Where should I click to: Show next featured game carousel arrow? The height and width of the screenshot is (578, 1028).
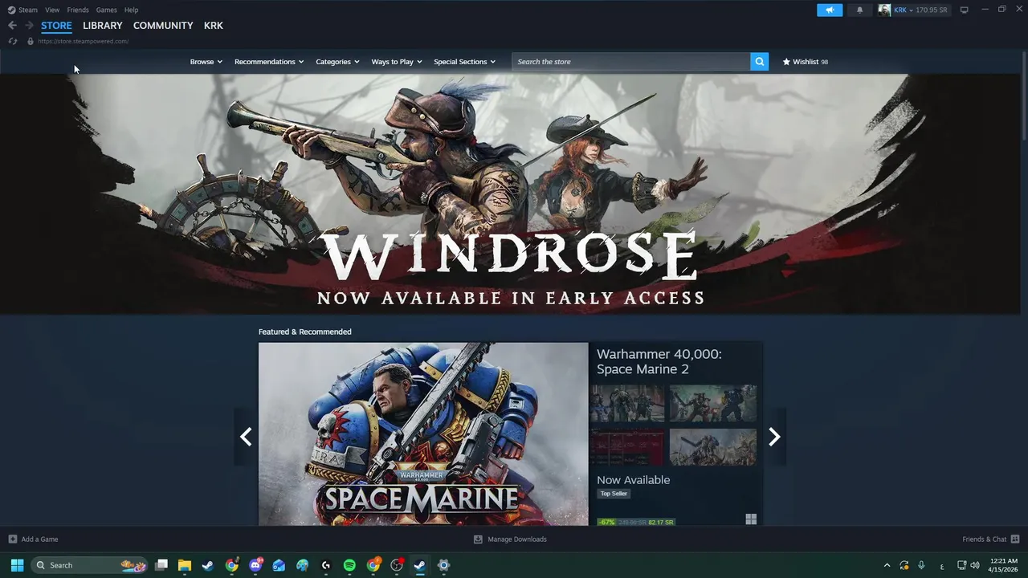tap(774, 437)
